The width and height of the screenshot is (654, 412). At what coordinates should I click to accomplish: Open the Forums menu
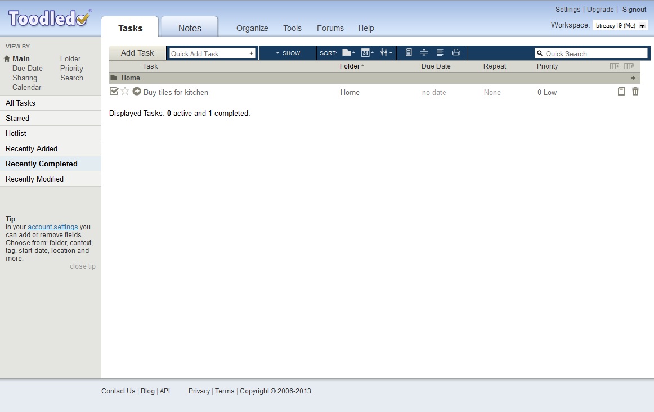(x=330, y=28)
